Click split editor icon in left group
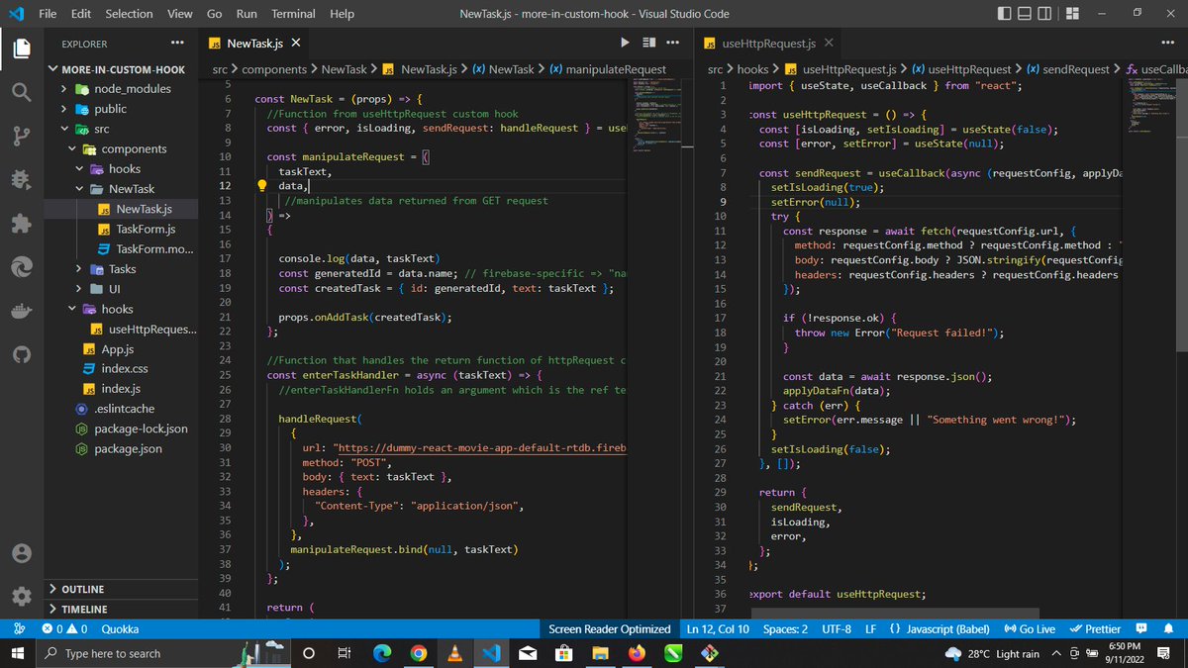 [x=649, y=43]
